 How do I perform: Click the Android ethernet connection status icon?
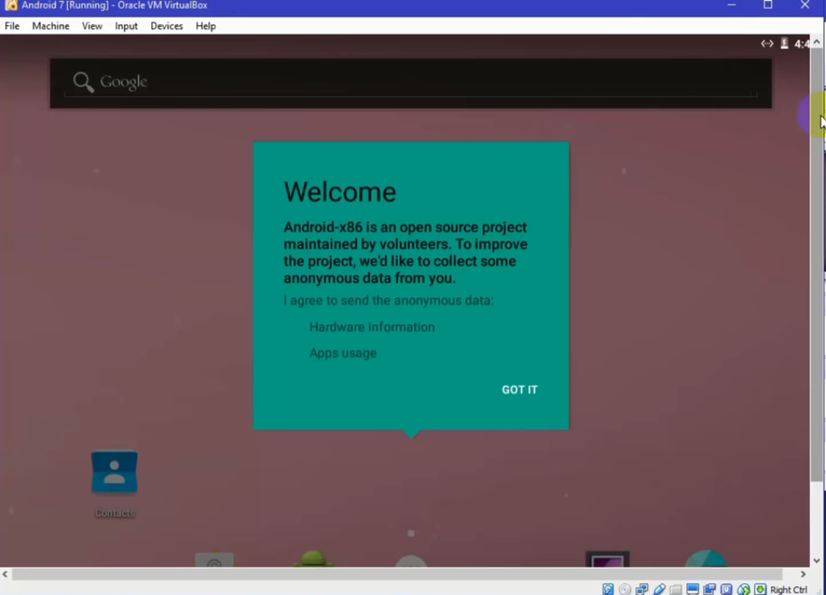767,44
